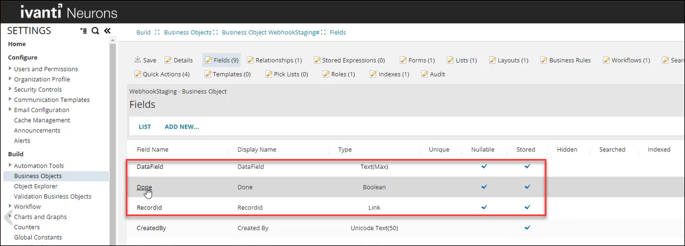
Task: Toggle Stored checkmark for Done row
Action: point(527,187)
